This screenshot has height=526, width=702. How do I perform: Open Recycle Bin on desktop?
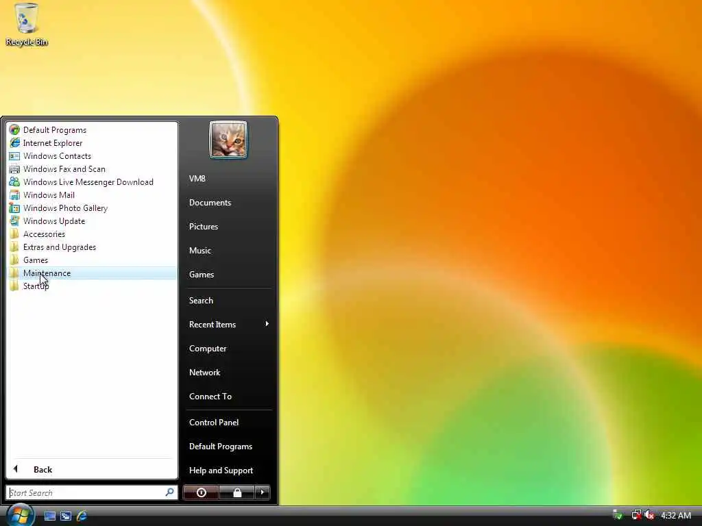(27, 25)
